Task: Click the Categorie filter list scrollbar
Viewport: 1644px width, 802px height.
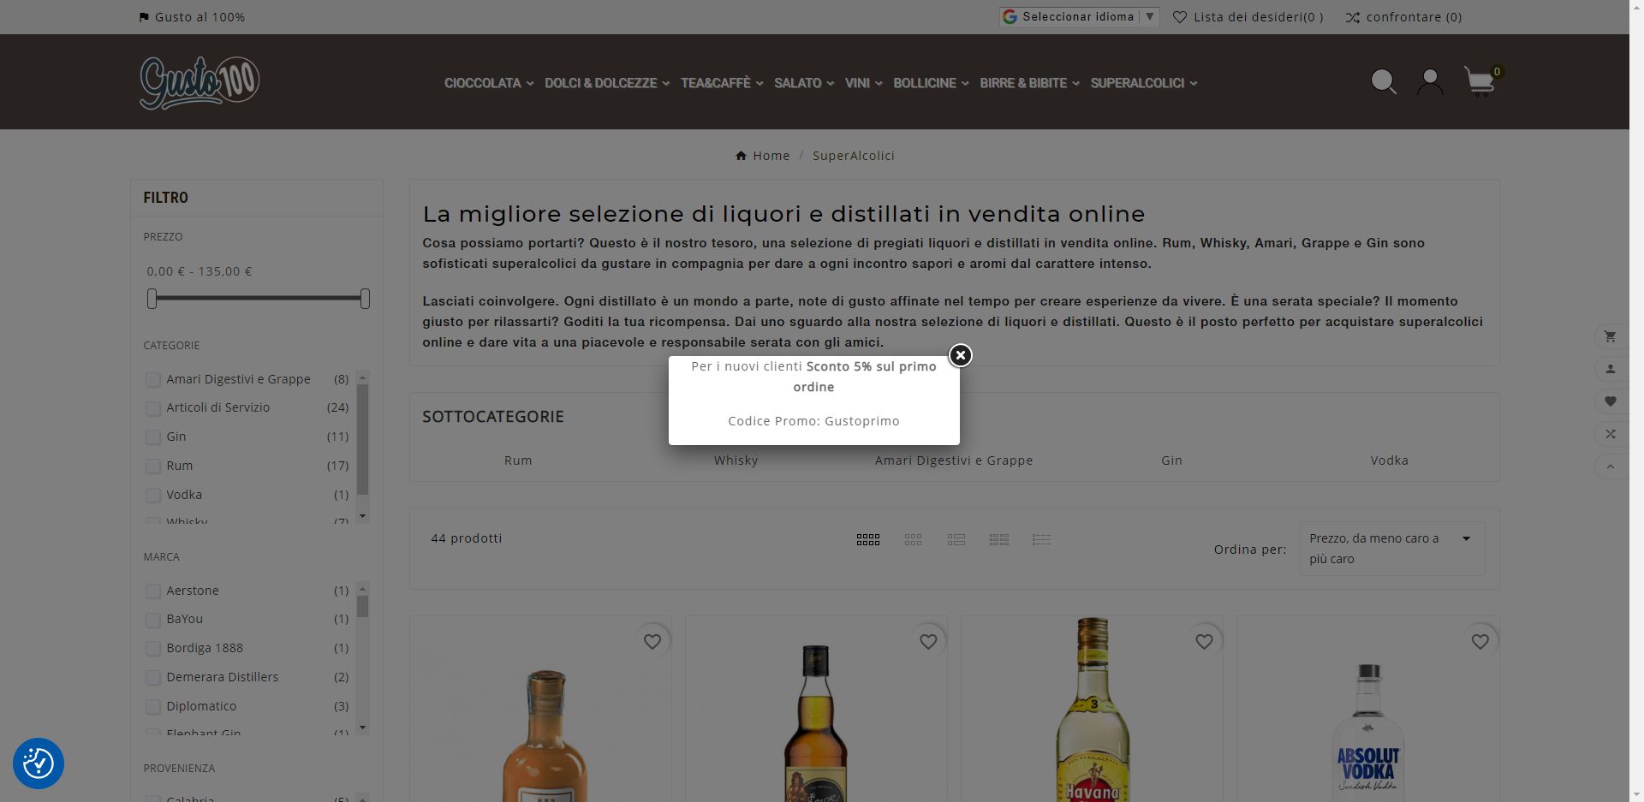Action: pyautogui.click(x=362, y=439)
